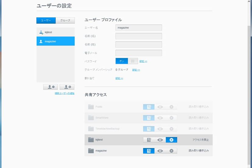Click the 名前 (姓) input field
The width and height of the screenshot is (252, 168).
(139, 44)
